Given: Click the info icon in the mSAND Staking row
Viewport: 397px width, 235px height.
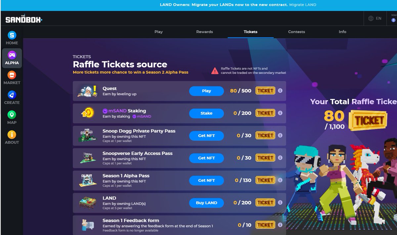Looking at the screenshot, I should click(x=280, y=113).
